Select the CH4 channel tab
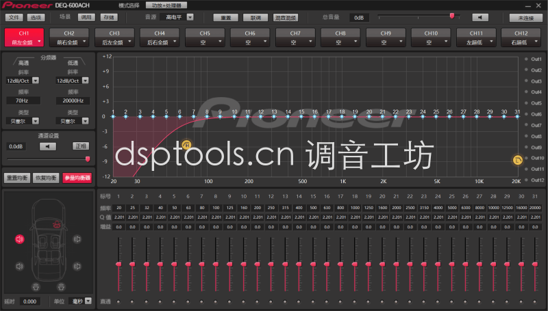 click(160, 38)
